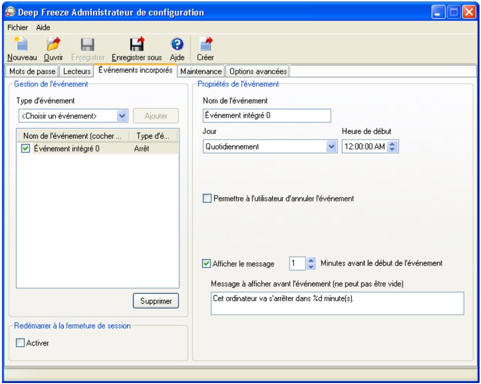Click the Enregistrer sous icon
481x384 pixels.
(x=137, y=44)
